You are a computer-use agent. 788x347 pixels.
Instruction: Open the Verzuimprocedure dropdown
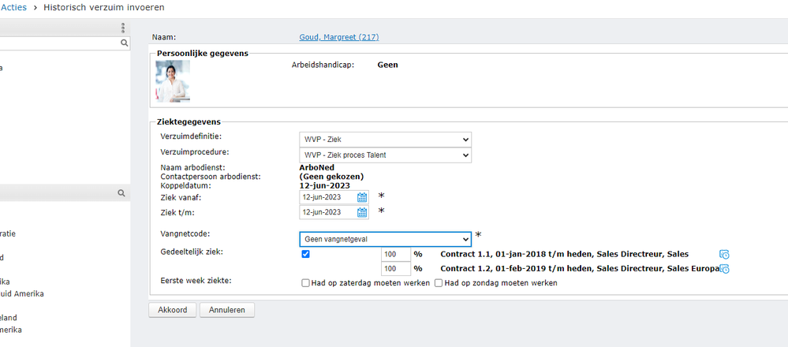(385, 155)
